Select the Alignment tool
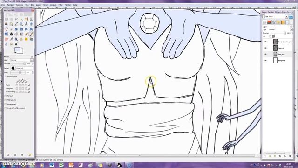This screenshot has height=168, width=298. pos(6,29)
